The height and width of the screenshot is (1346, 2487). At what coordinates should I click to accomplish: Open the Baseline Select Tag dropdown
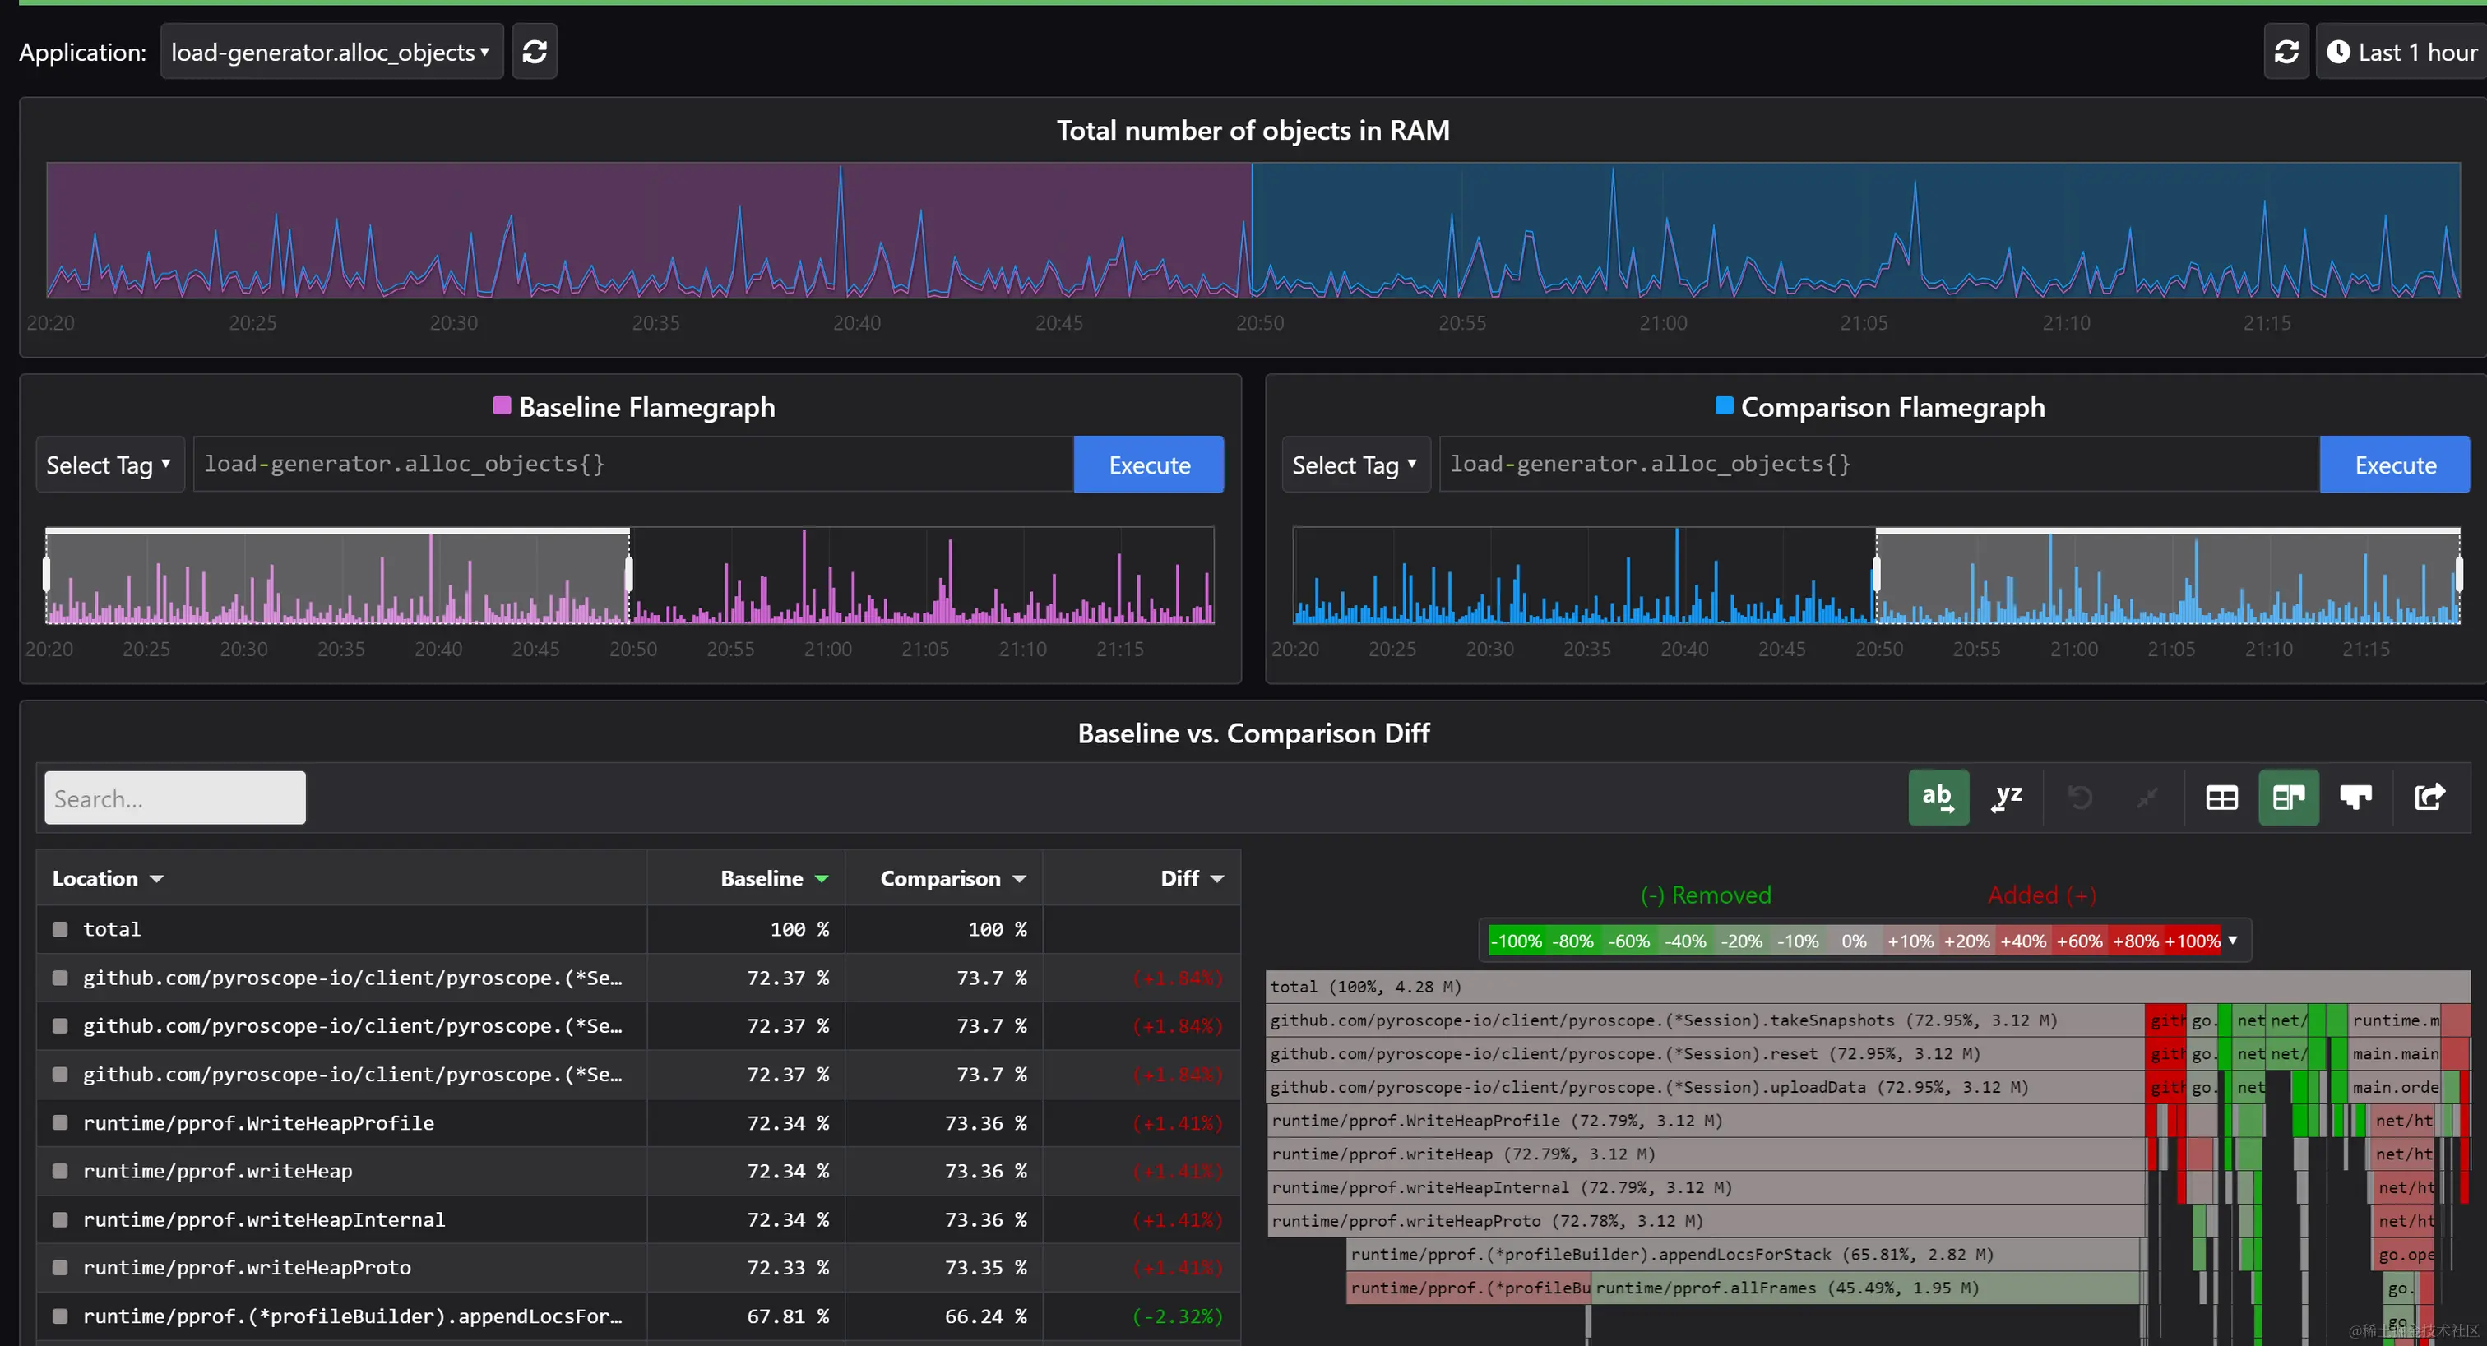[110, 465]
